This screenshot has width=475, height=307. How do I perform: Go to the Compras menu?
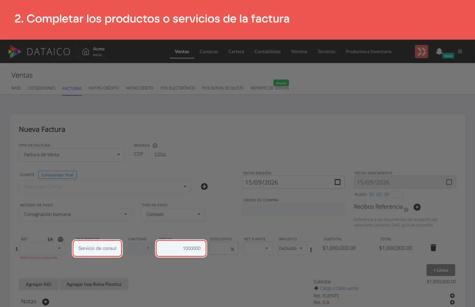point(209,52)
